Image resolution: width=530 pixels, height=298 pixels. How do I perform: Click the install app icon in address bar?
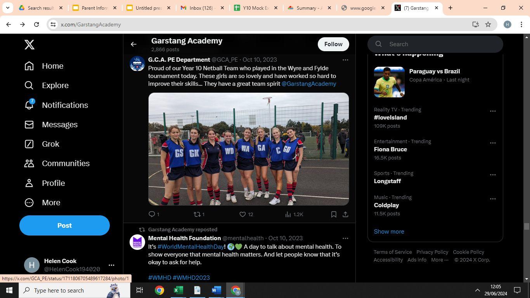point(475,24)
